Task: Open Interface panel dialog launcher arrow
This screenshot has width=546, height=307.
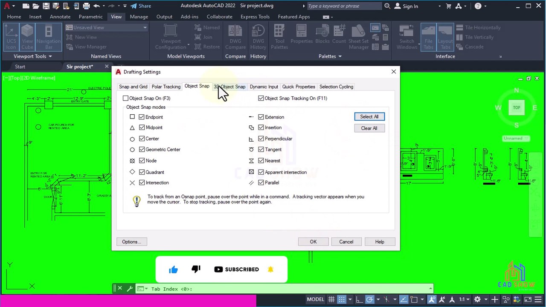Action: (x=500, y=56)
